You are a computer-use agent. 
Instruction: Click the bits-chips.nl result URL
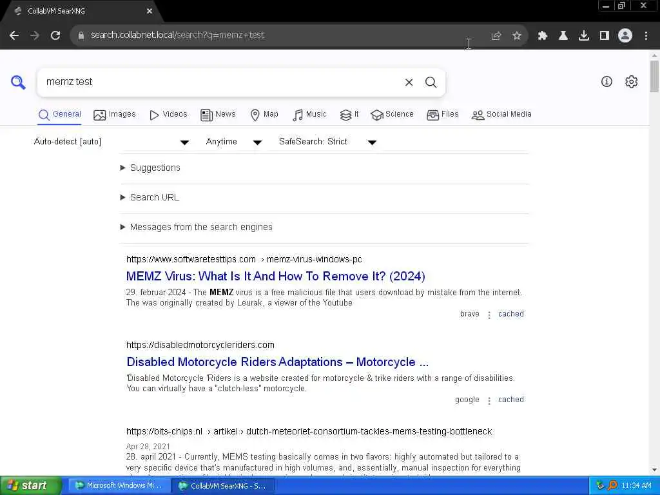point(309,431)
